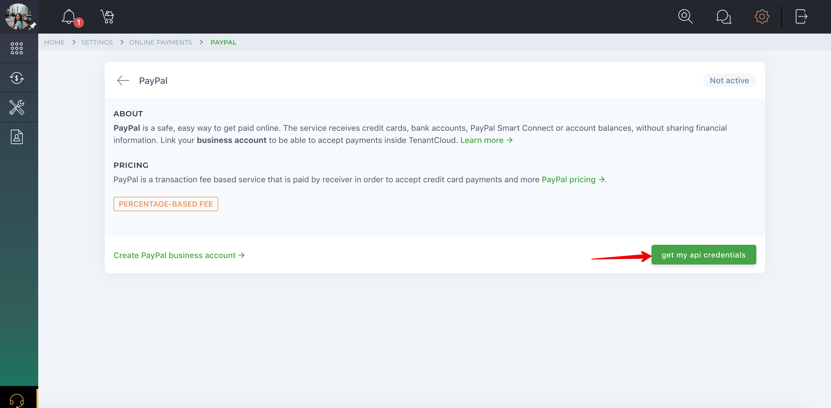
Task: Follow the Learn more link
Action: click(486, 140)
